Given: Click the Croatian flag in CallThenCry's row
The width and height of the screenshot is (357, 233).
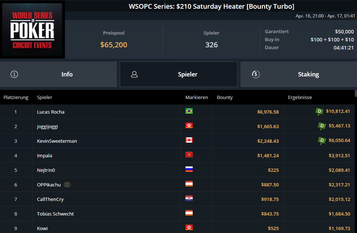Looking at the screenshot, I should pyautogui.click(x=189, y=198).
